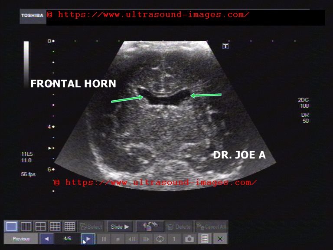Step one frame forward
This screenshot has width=333, height=250.
(146, 239)
